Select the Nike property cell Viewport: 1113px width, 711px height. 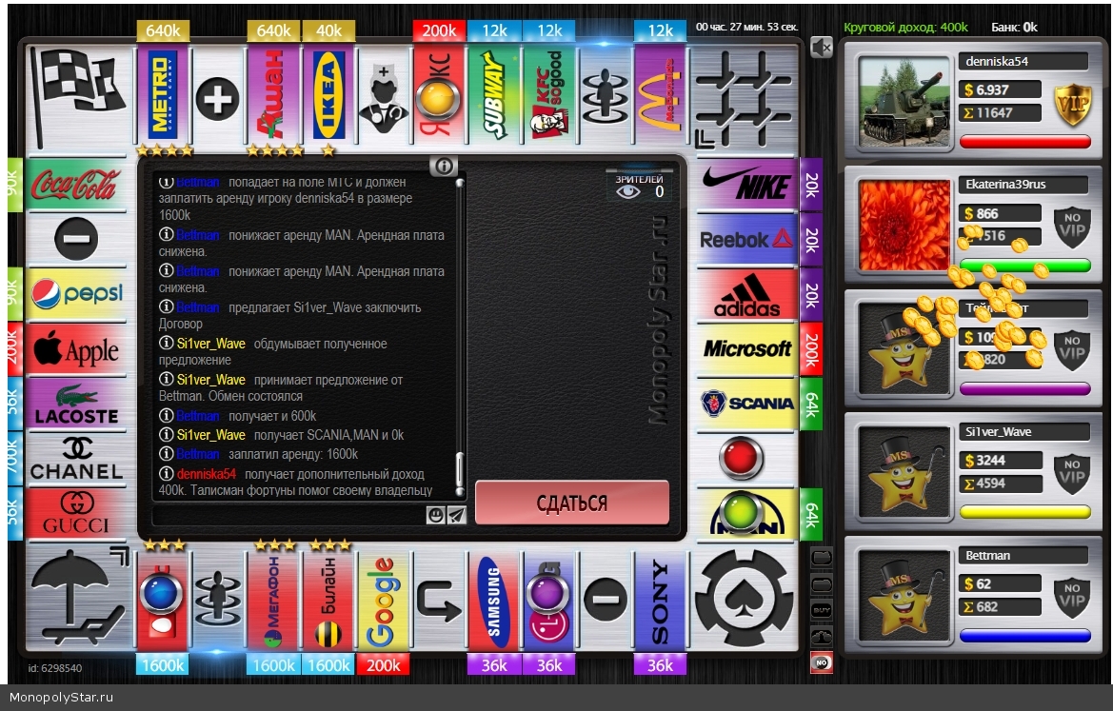coord(746,186)
